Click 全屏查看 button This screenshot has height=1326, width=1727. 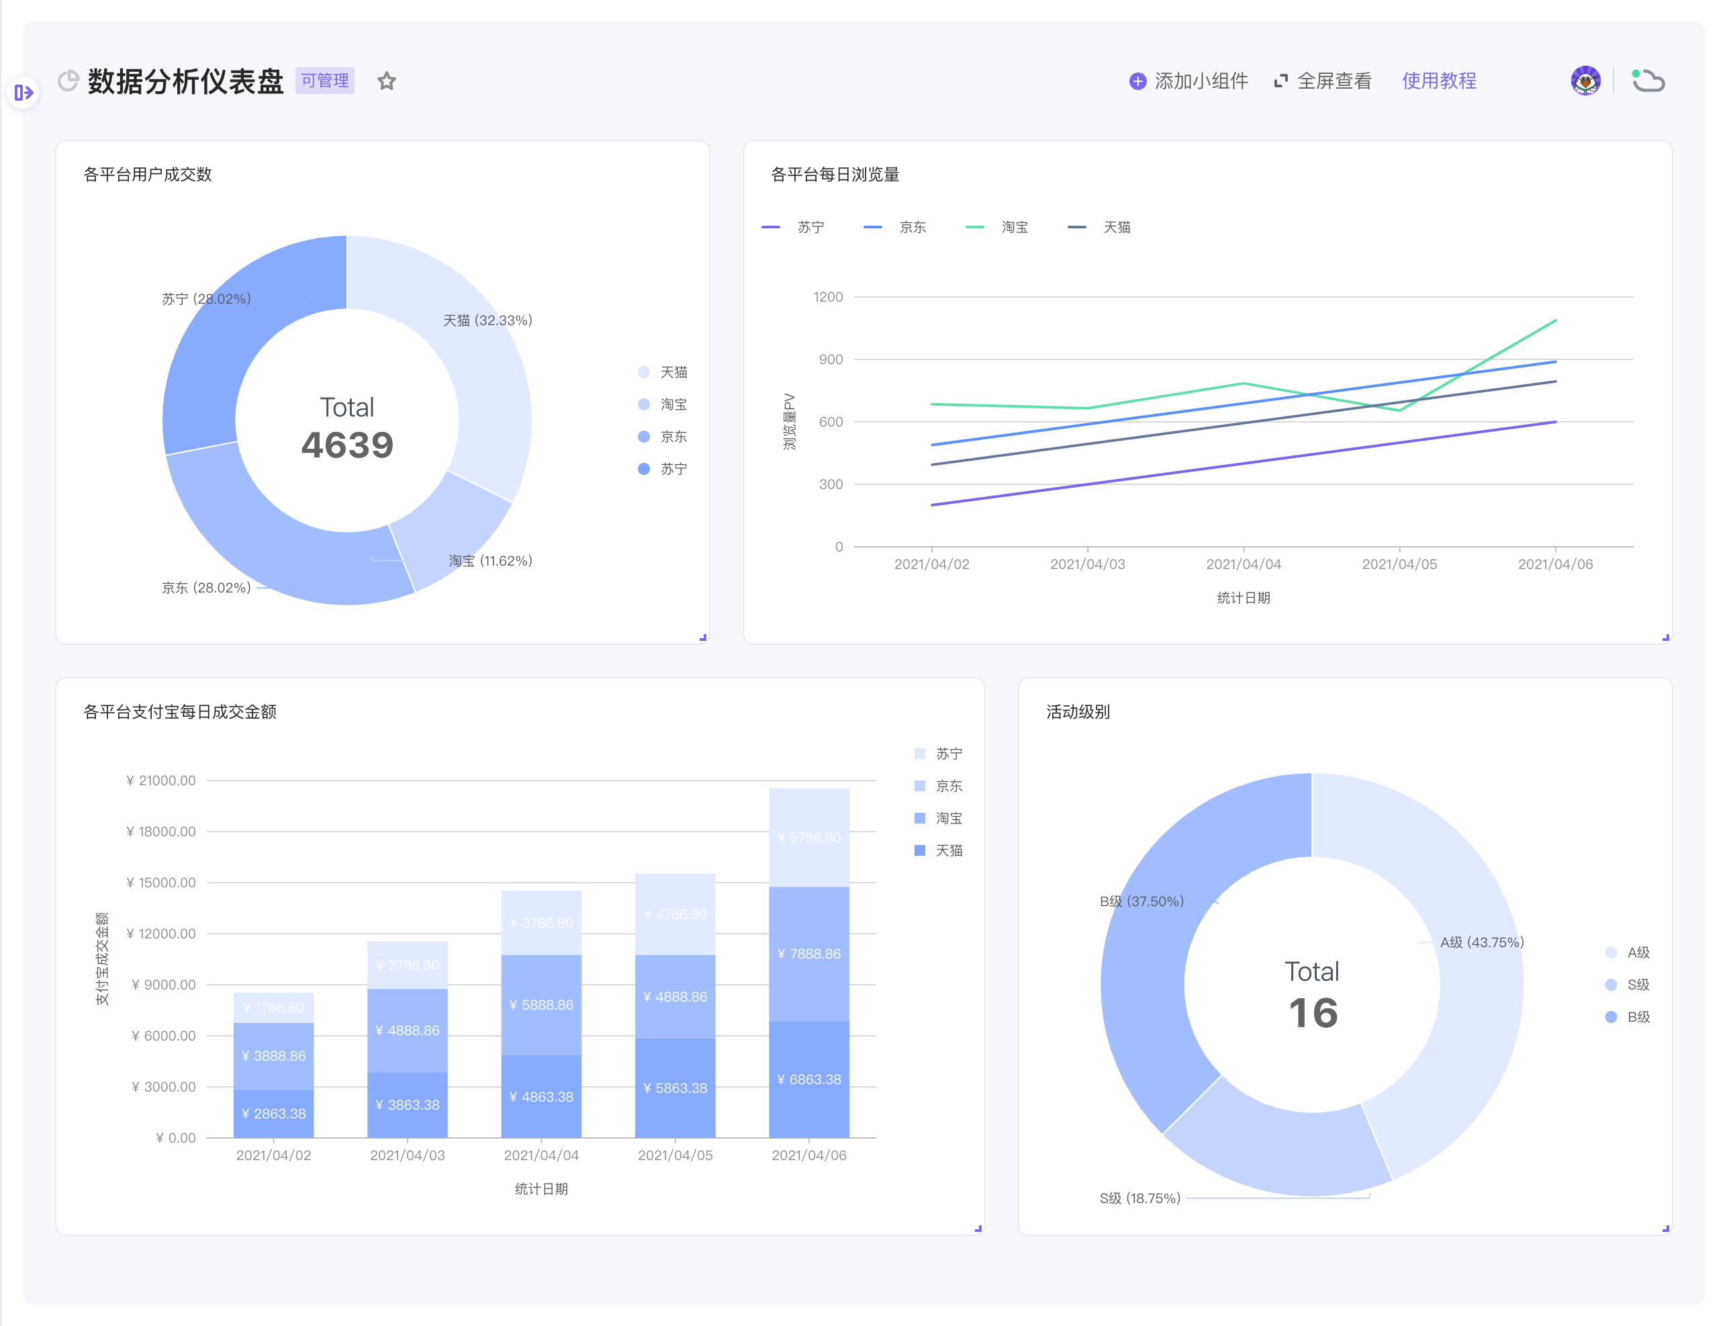pos(1334,81)
